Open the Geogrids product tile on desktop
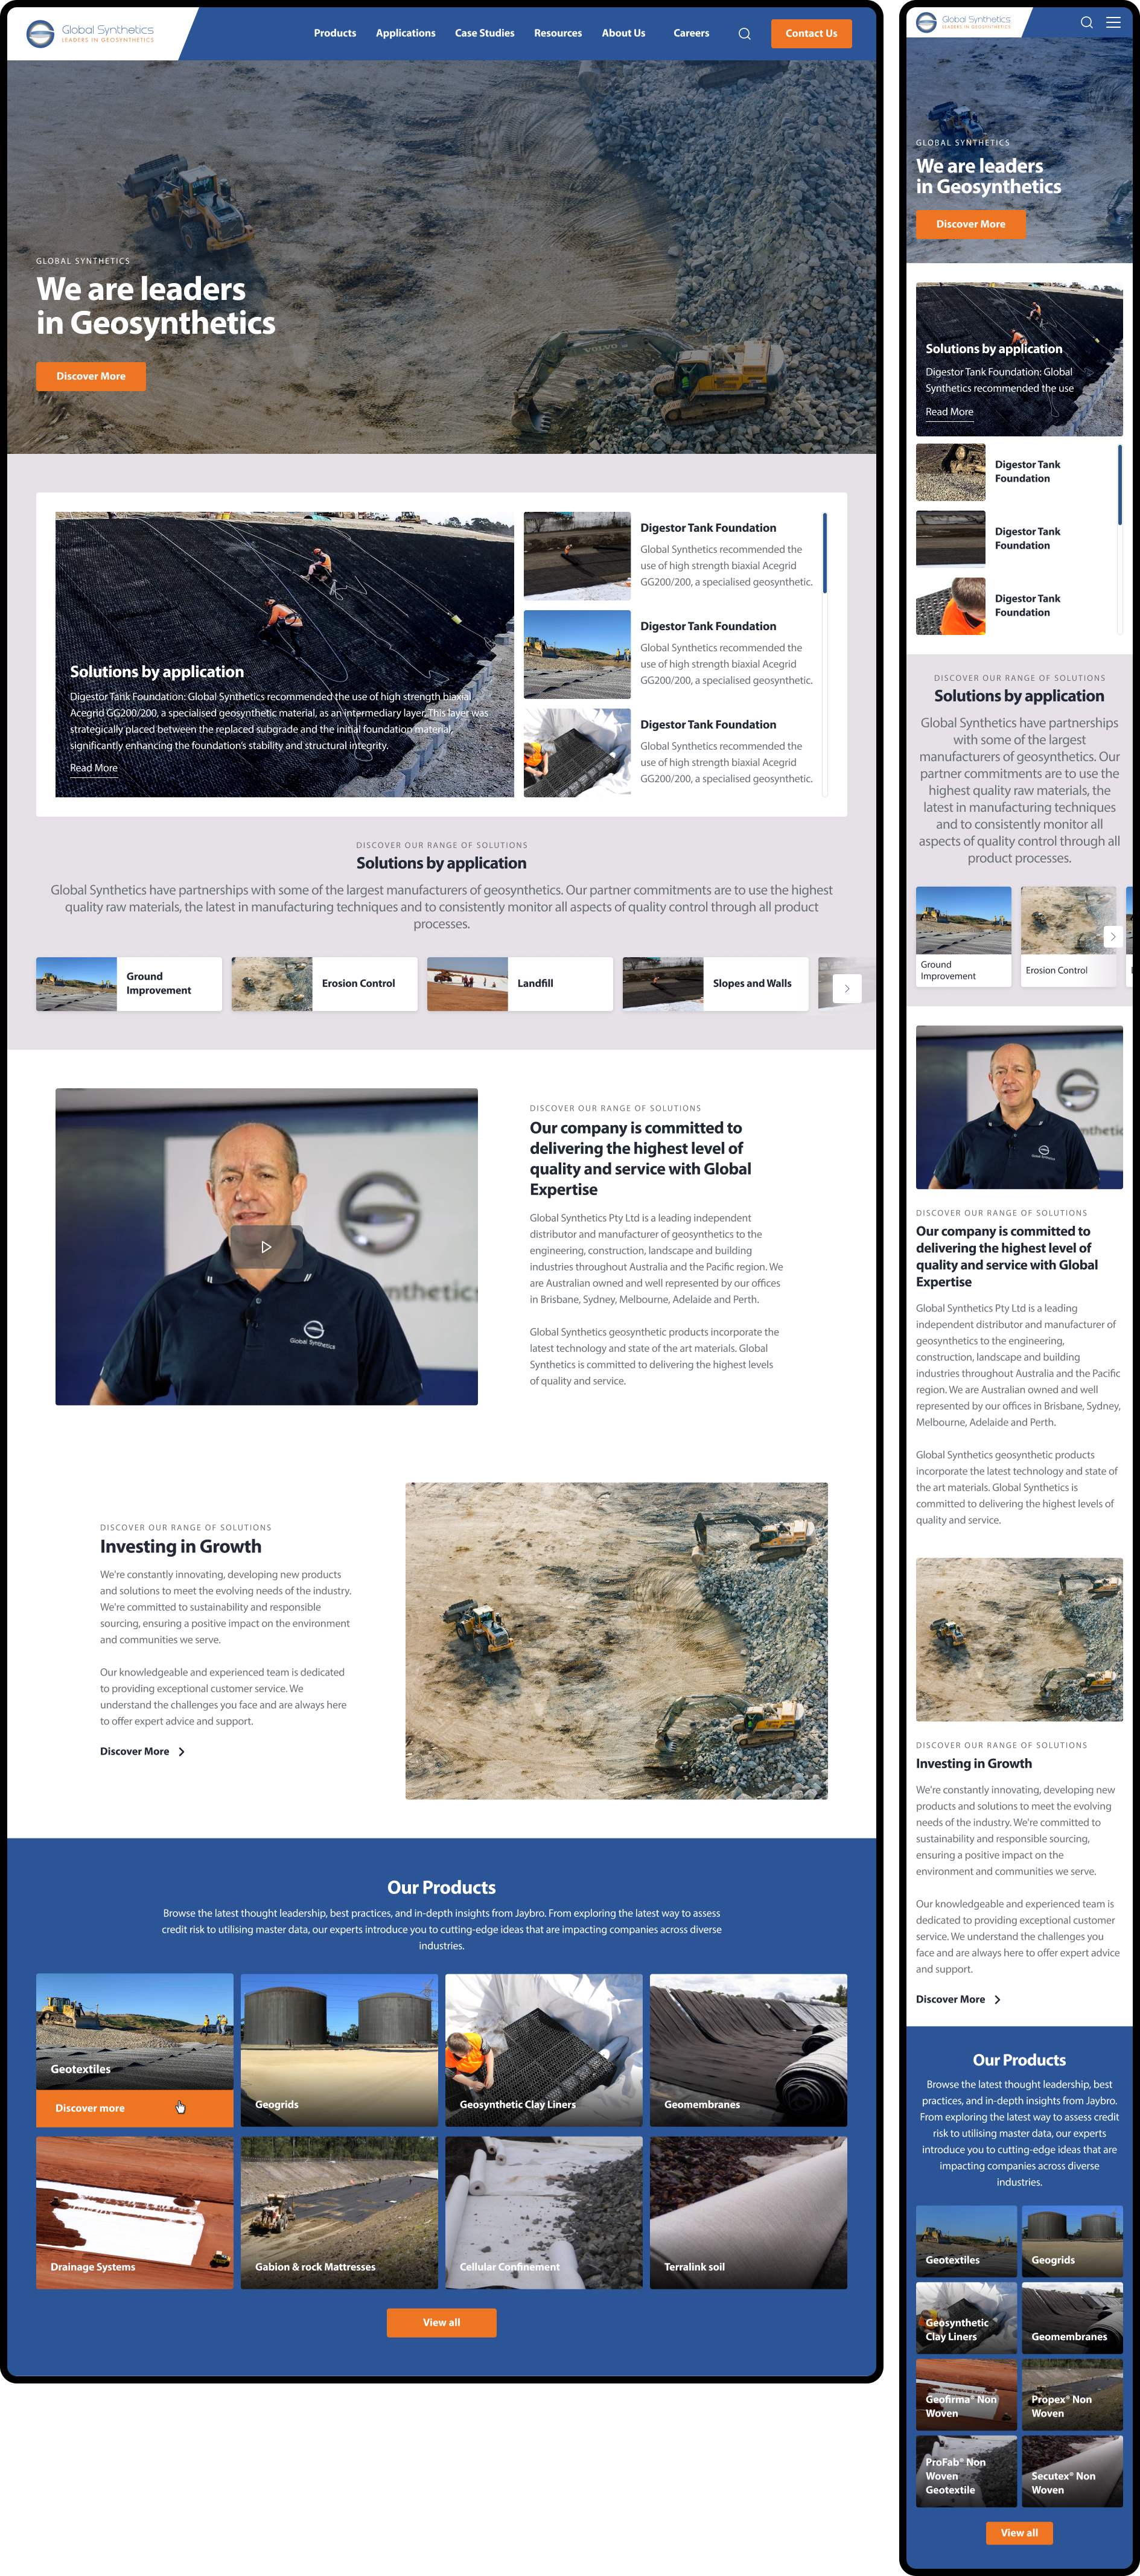The width and height of the screenshot is (1140, 2576). [339, 2050]
